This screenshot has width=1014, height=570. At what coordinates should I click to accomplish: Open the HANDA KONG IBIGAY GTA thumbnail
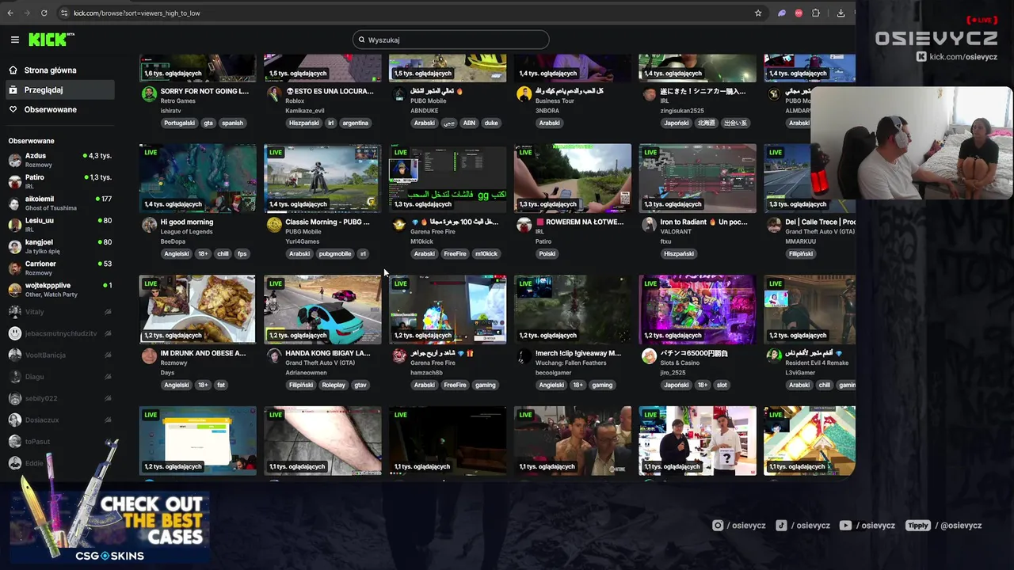tap(322, 310)
